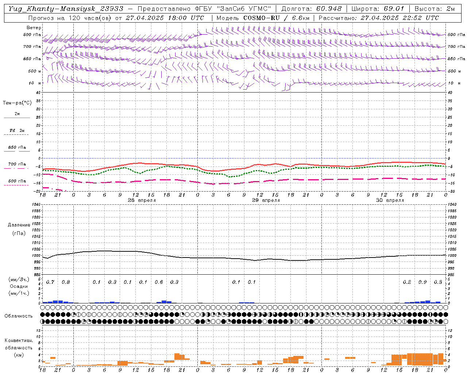
Task: Click the Ветер panel label
Action: 34,28
